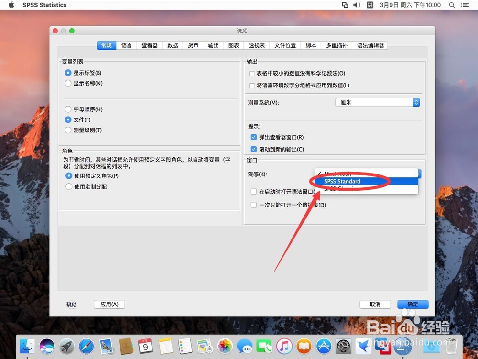
Task: Click the screen mirroring icon in menu bar
Action: (345, 5)
